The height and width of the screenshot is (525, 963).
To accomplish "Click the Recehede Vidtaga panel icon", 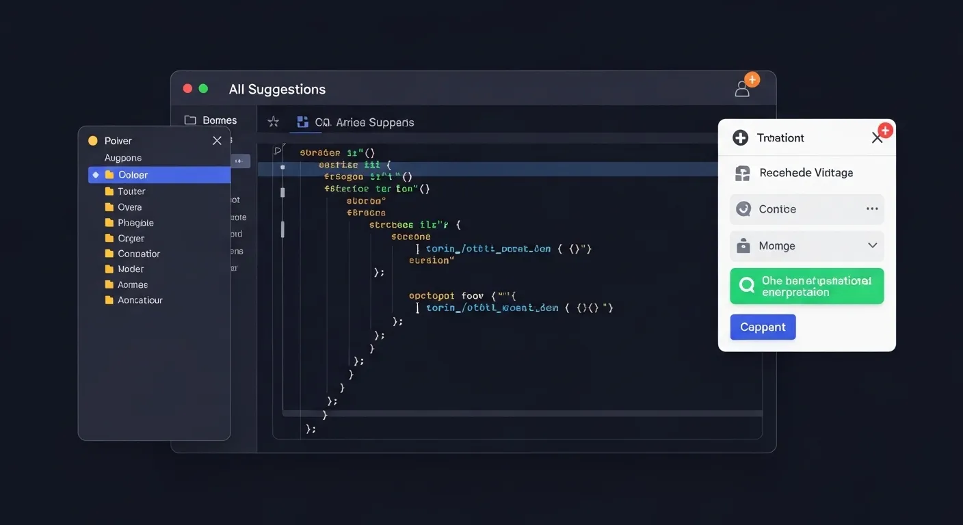I will [742, 173].
